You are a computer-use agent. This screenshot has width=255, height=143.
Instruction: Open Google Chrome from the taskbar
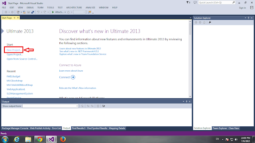[x=40, y=139]
